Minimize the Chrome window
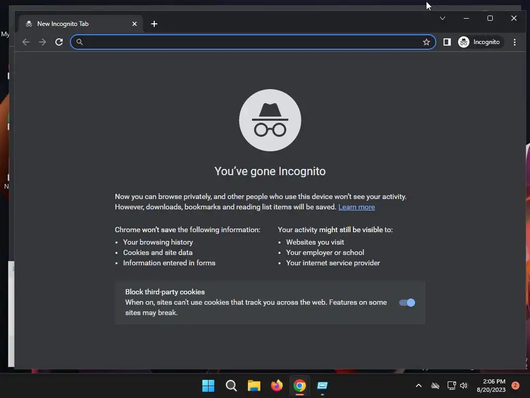The width and height of the screenshot is (530, 398). coord(466,18)
